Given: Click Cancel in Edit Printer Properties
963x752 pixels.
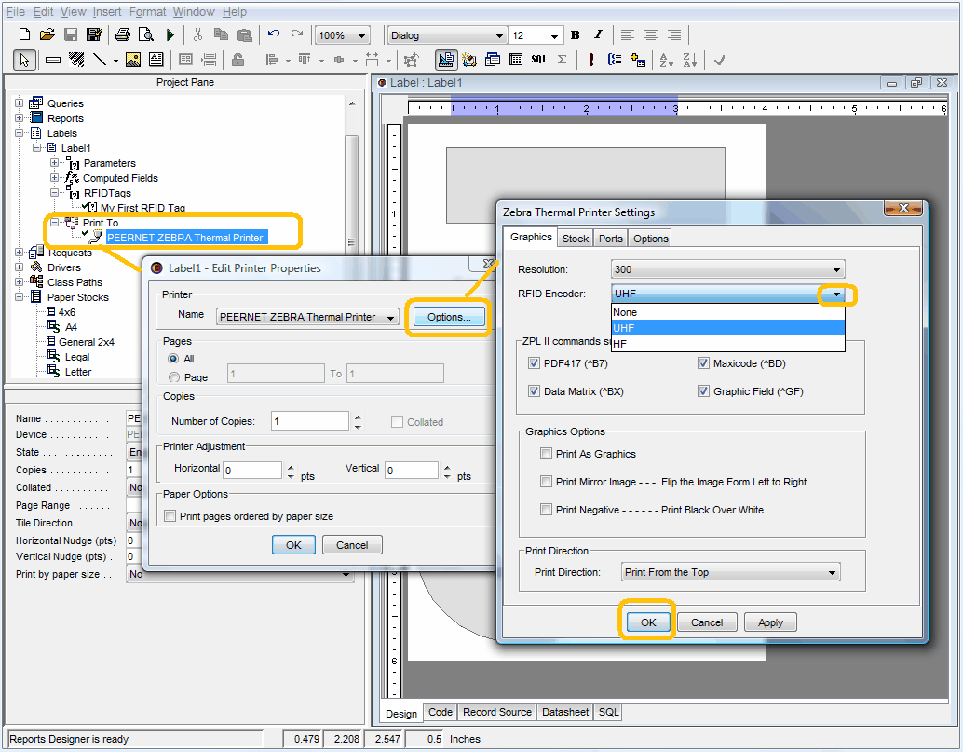Looking at the screenshot, I should [352, 545].
